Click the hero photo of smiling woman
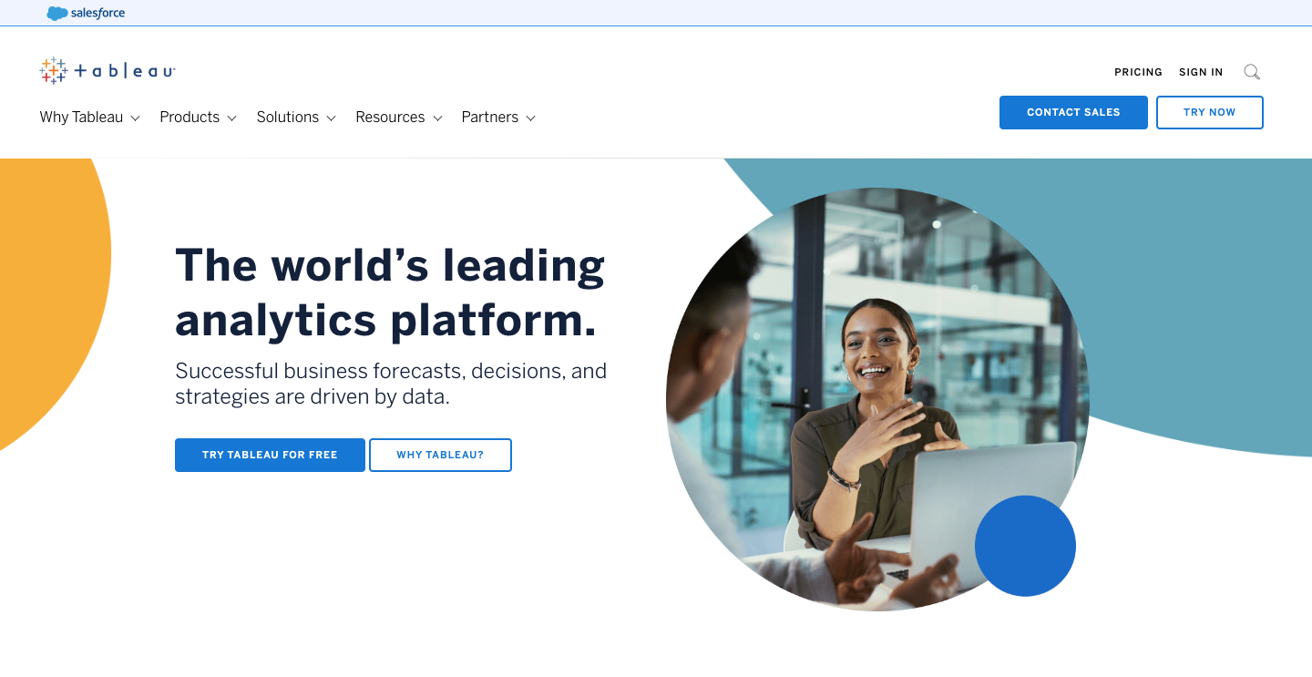This screenshot has width=1312, height=677. click(x=877, y=399)
